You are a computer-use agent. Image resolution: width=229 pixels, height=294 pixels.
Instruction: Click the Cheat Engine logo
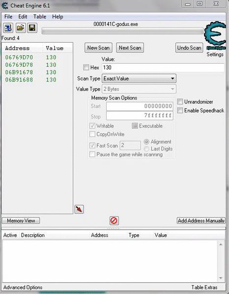coord(215,35)
